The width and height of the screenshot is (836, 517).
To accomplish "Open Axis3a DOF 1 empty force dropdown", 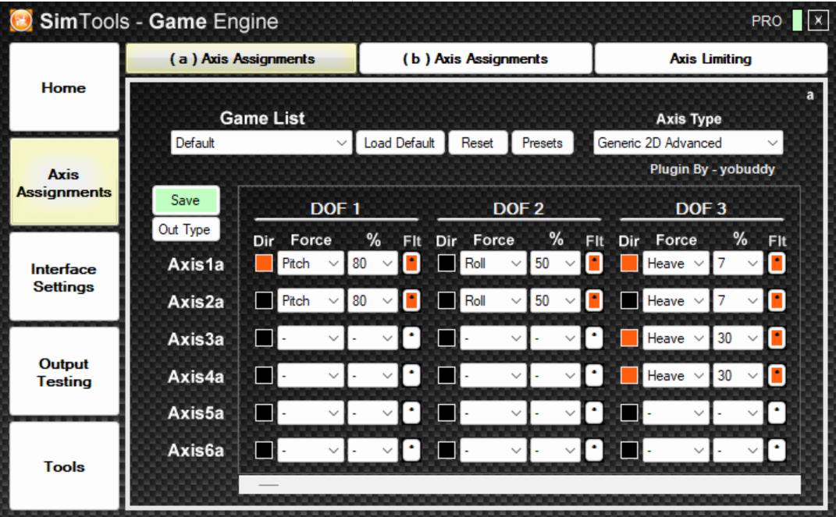I will click(311, 338).
